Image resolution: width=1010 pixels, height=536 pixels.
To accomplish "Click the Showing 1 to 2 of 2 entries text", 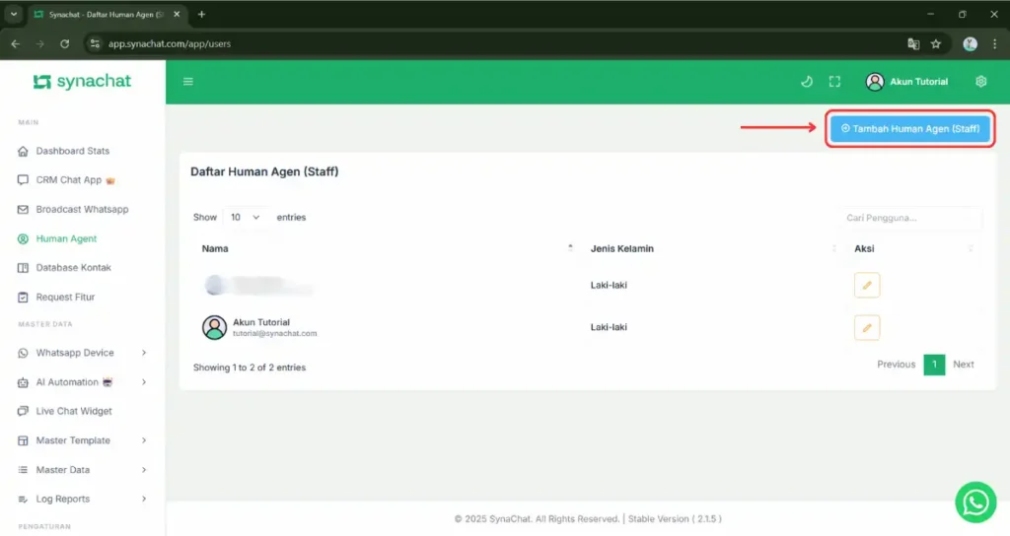I will (250, 368).
